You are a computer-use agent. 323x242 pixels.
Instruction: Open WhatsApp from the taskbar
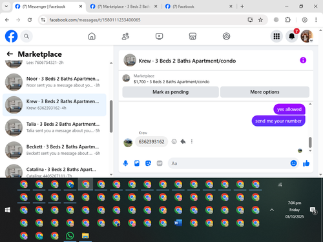click(x=70, y=236)
